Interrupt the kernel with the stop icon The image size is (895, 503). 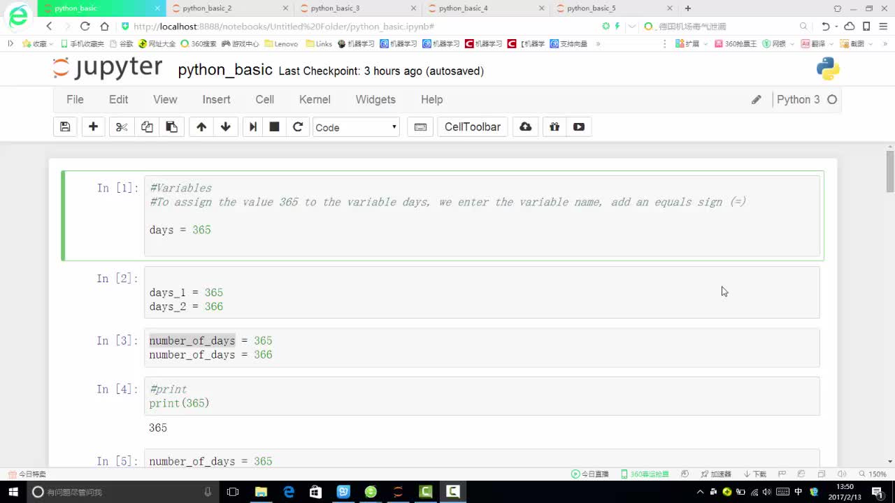tap(275, 127)
